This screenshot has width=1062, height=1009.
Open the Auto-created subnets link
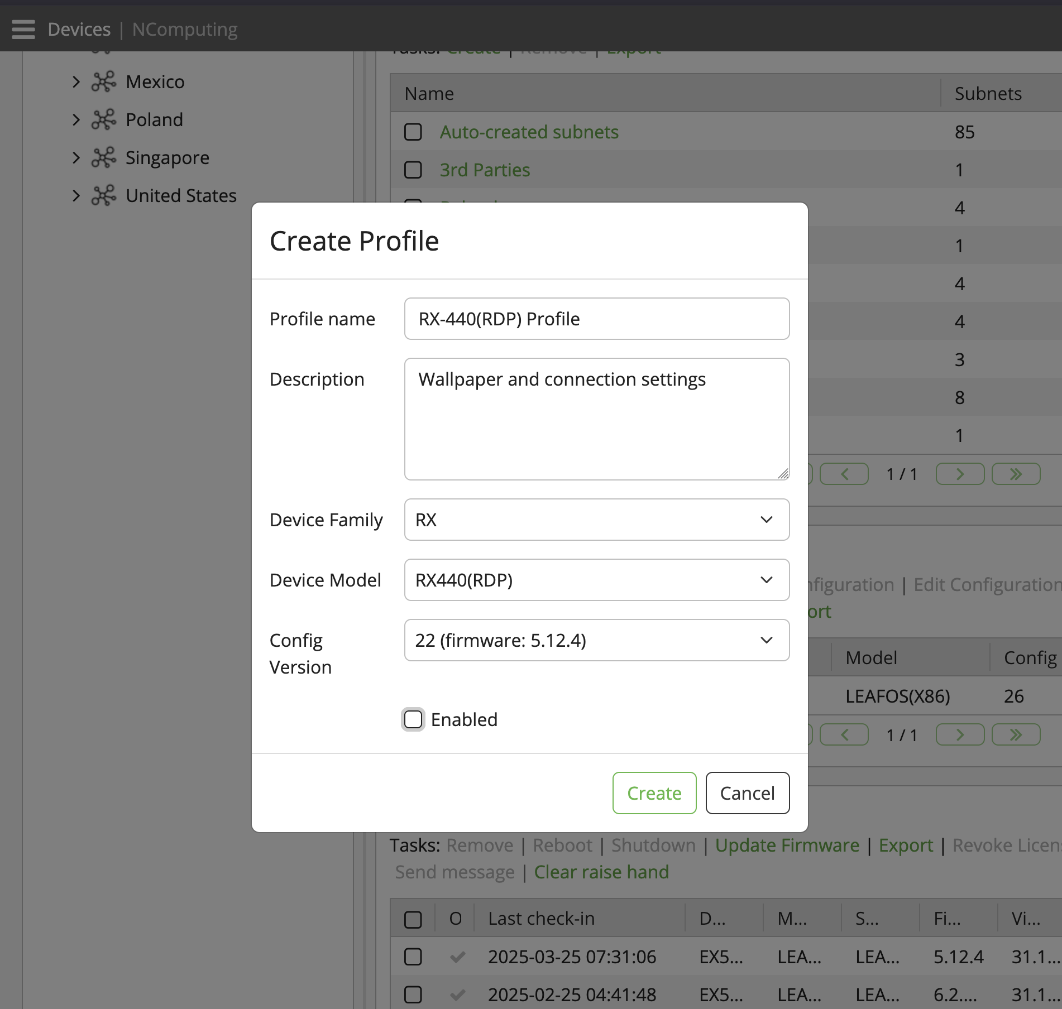529,132
